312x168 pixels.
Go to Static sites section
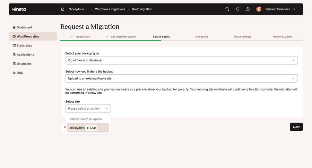coord(24,45)
